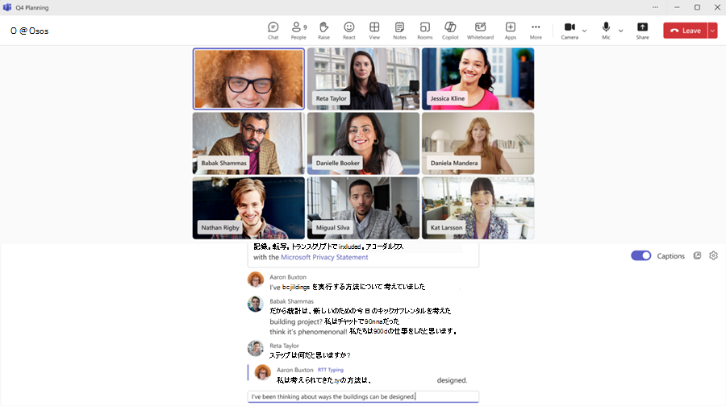Add Apps to the meeting
This screenshot has width=726, height=406.
pos(511,31)
